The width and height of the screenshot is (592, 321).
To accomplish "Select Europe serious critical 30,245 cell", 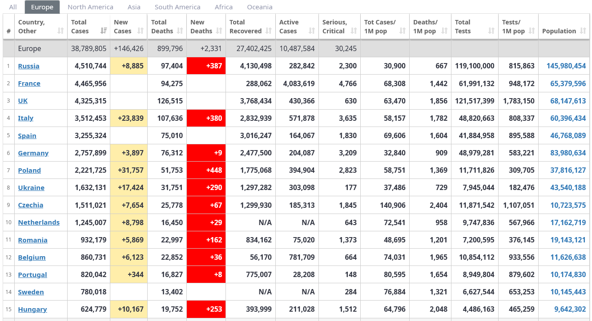I will [340, 49].
